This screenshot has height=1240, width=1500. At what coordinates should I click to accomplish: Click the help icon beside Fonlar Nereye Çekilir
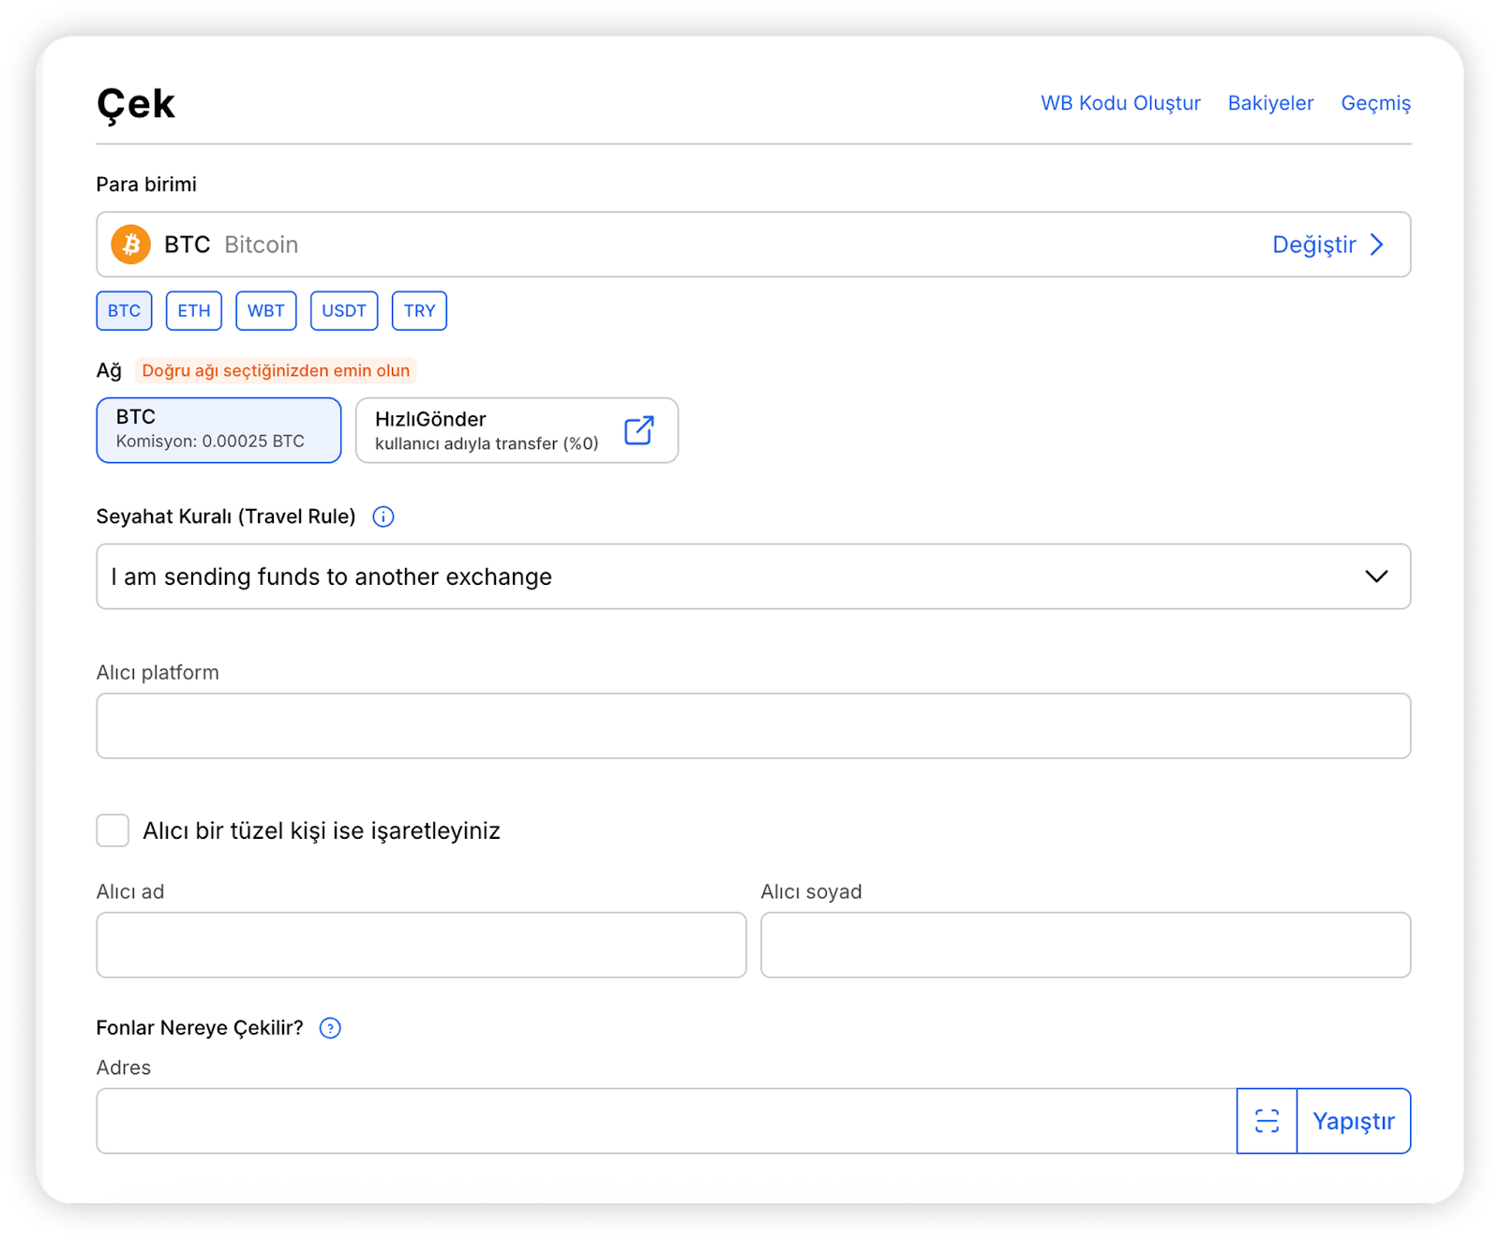pyautogui.click(x=330, y=1028)
